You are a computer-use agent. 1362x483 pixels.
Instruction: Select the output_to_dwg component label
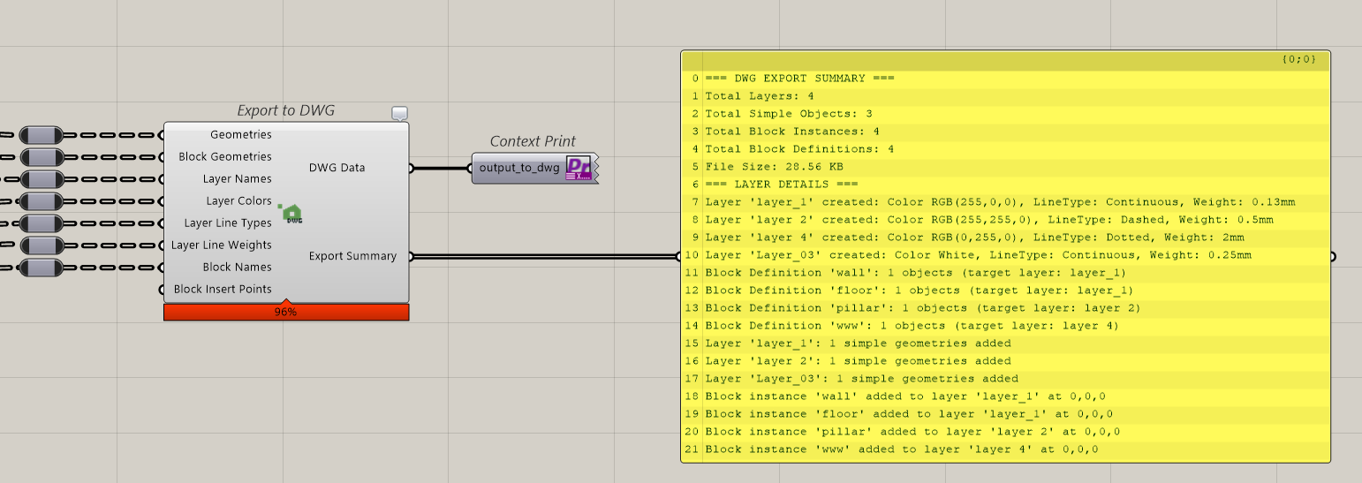(519, 168)
